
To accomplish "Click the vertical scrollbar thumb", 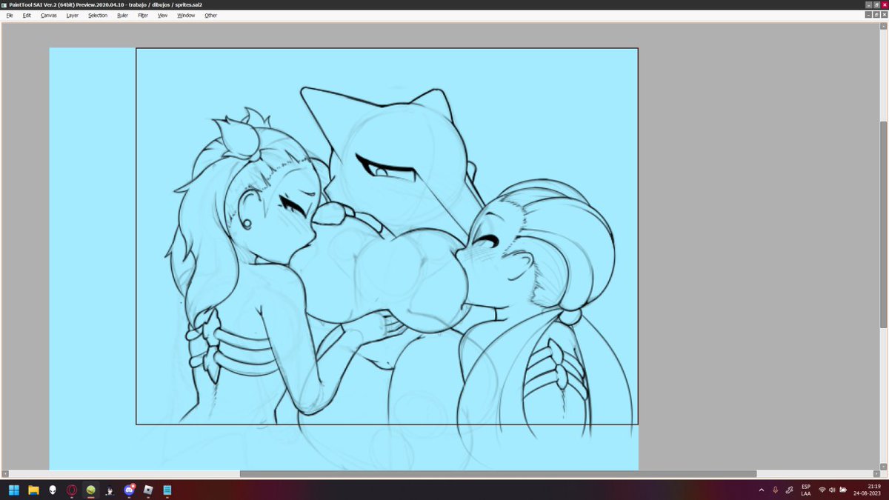I will (883, 224).
